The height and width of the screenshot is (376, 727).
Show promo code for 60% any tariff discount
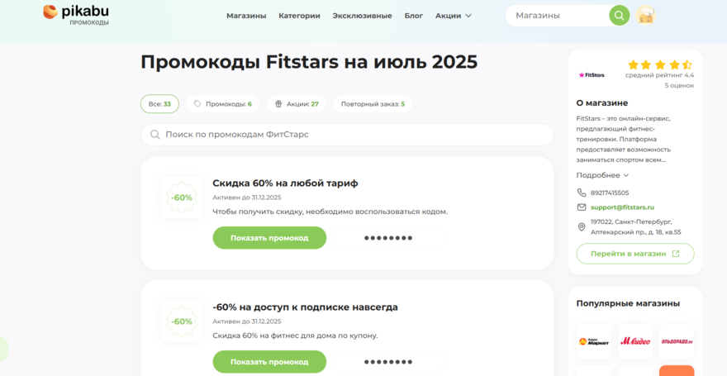coord(269,238)
